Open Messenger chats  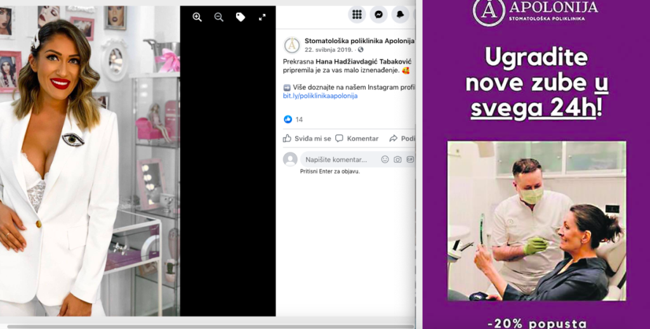378,15
